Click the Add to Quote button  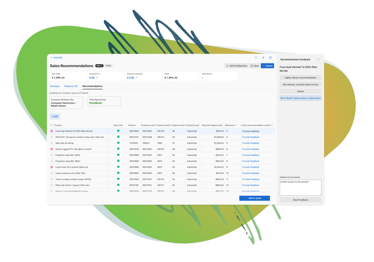pos(254,198)
